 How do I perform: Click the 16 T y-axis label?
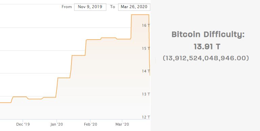coord(146,25)
